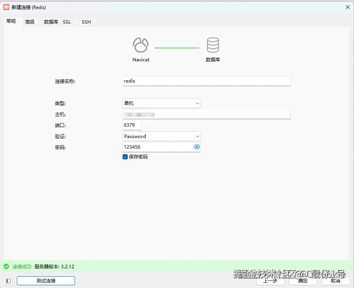Click the 端口: label
354x288 pixels.
(x=60, y=126)
